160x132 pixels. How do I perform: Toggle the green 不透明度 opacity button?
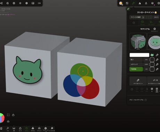pos(136,69)
